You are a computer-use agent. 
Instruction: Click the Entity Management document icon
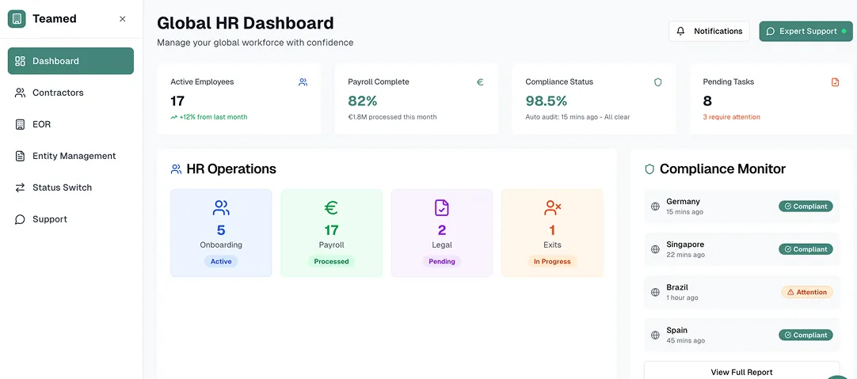click(21, 156)
